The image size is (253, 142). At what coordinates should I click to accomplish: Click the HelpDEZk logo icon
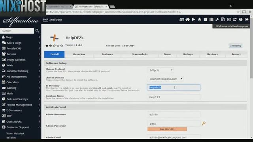tap(54, 38)
